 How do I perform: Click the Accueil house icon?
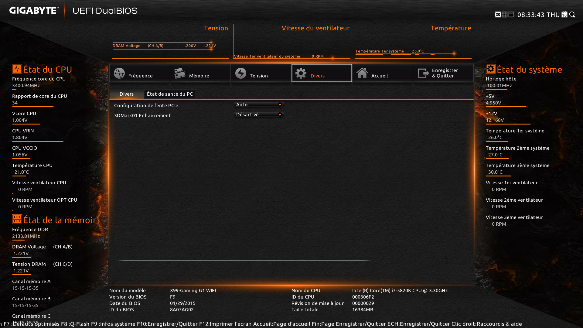(x=362, y=73)
